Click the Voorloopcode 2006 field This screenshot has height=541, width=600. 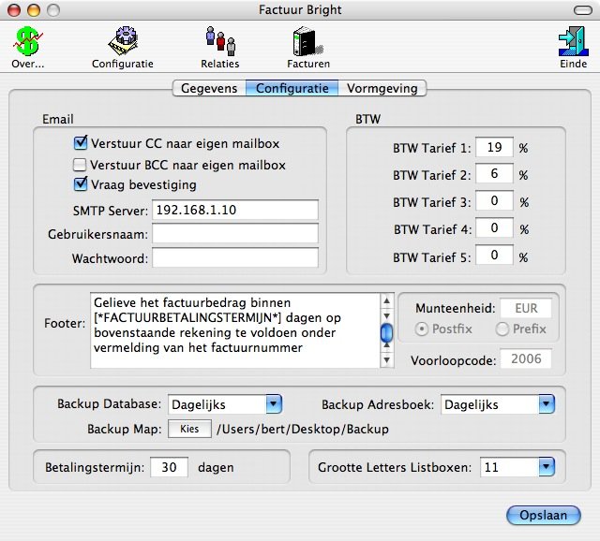point(526,358)
